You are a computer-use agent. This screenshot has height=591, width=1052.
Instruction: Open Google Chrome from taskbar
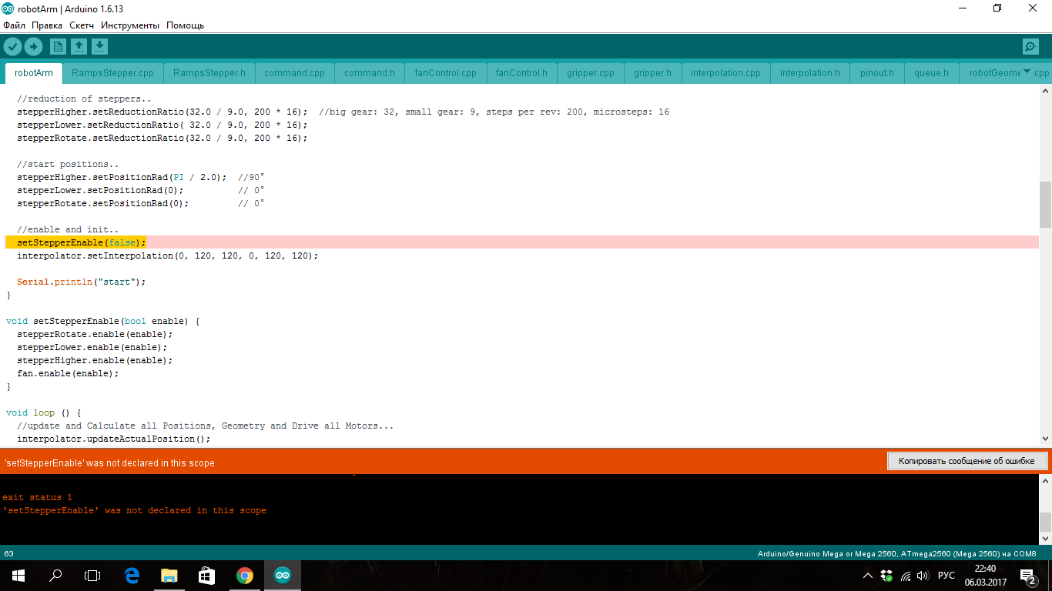click(244, 576)
